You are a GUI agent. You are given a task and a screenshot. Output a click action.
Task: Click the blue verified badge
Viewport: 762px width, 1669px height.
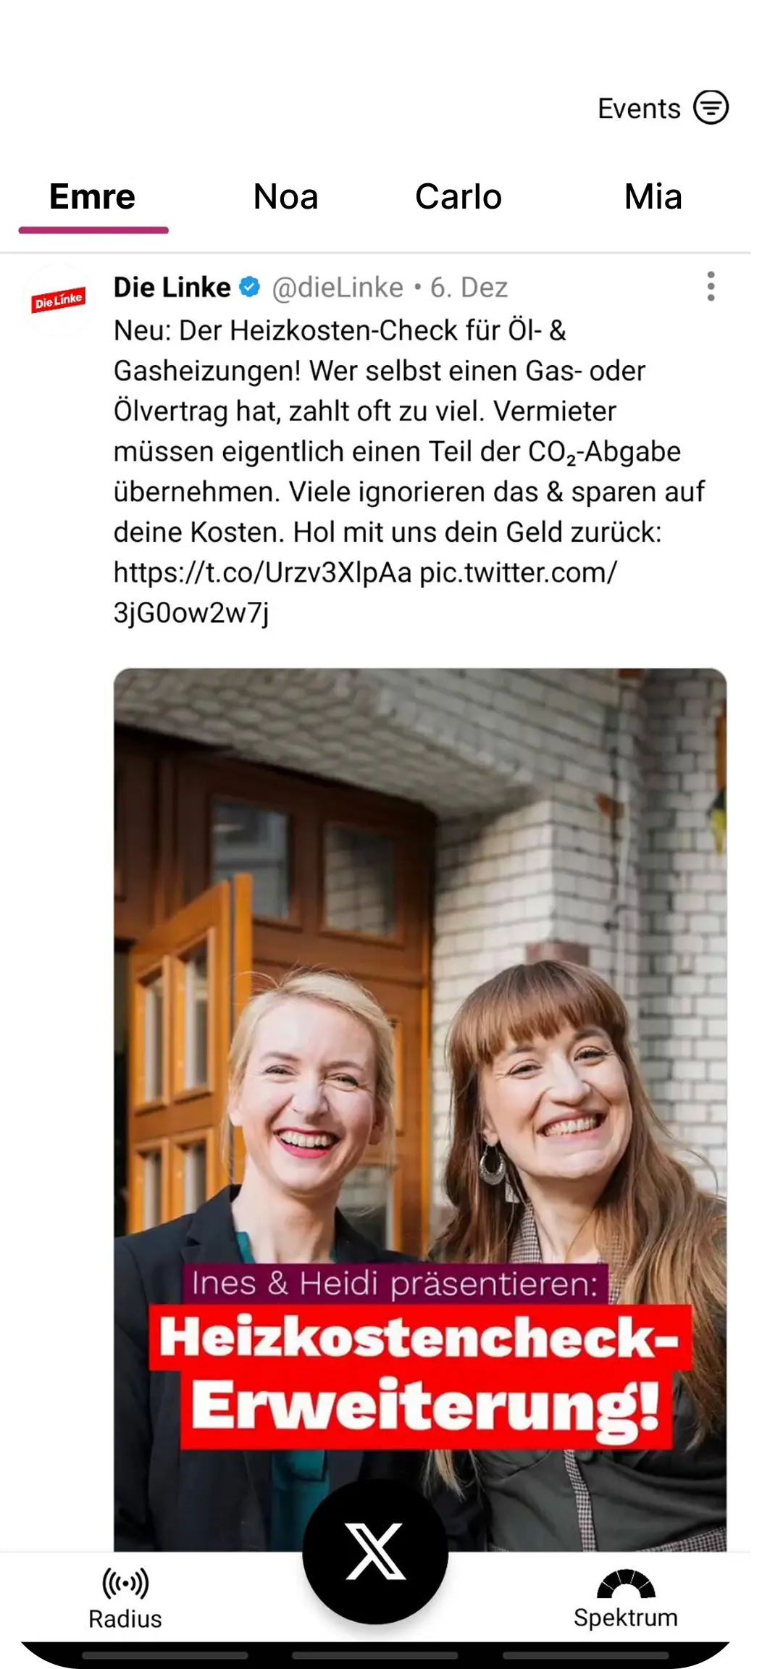tap(249, 288)
